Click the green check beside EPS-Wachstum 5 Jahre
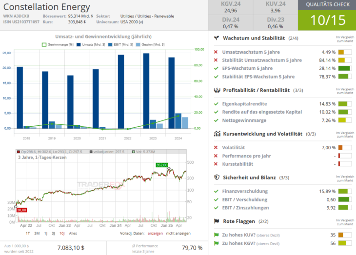356x255 pixels. point(216,68)
